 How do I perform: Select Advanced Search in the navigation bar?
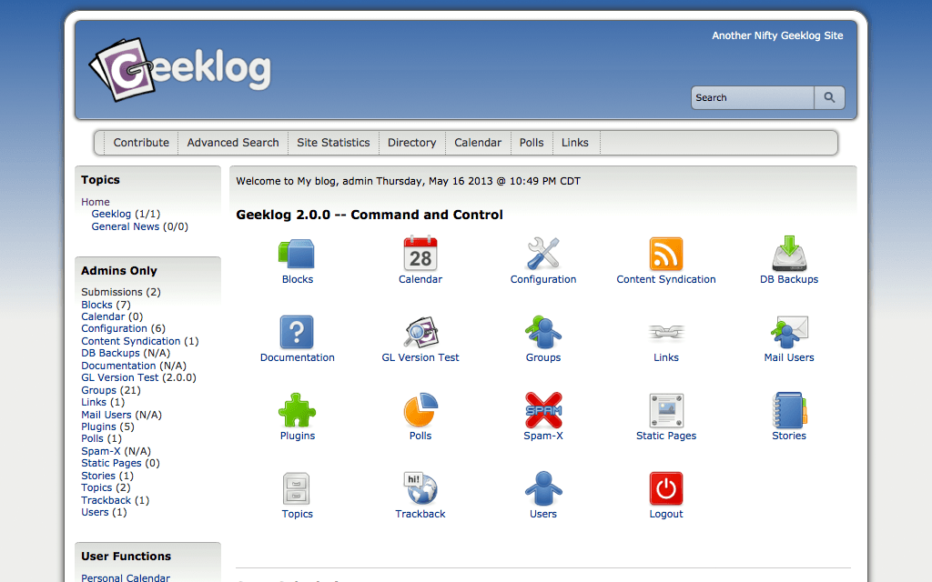[233, 143]
